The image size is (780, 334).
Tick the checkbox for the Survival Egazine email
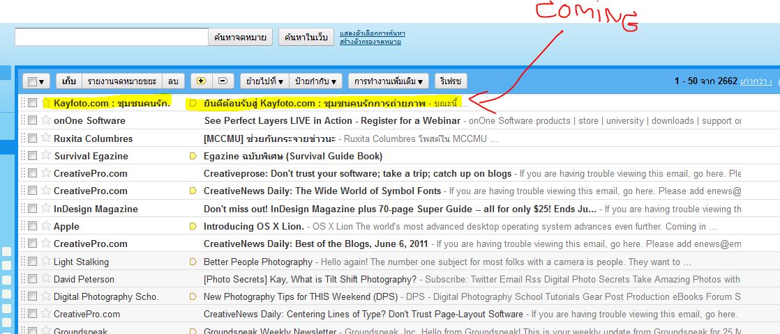pos(33,156)
